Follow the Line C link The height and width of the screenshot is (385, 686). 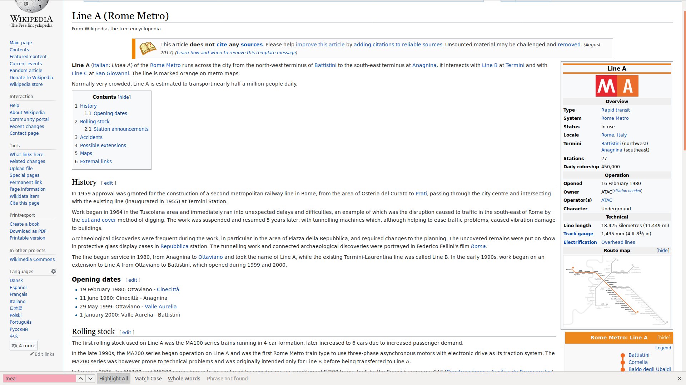tap(80, 73)
